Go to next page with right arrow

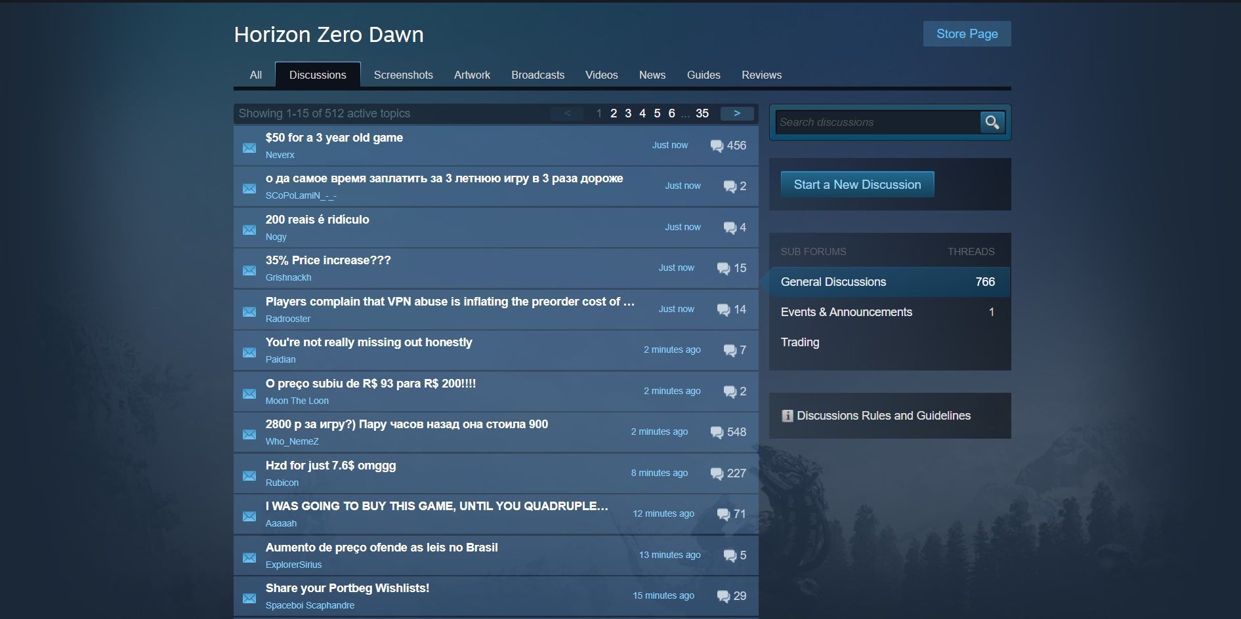[x=736, y=113]
